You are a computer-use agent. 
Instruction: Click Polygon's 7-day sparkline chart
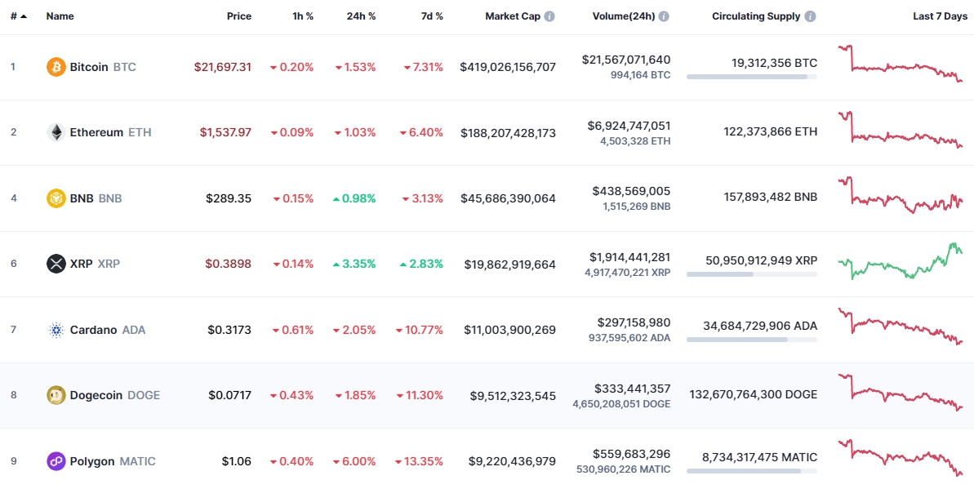pyautogui.click(x=901, y=459)
